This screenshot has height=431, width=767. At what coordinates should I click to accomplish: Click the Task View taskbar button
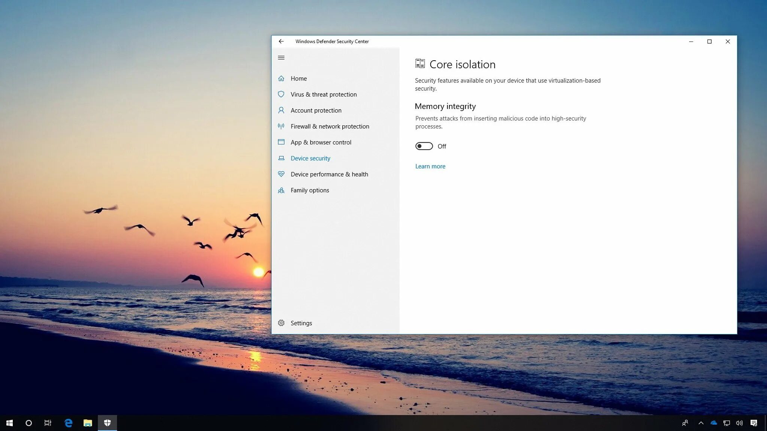click(48, 422)
